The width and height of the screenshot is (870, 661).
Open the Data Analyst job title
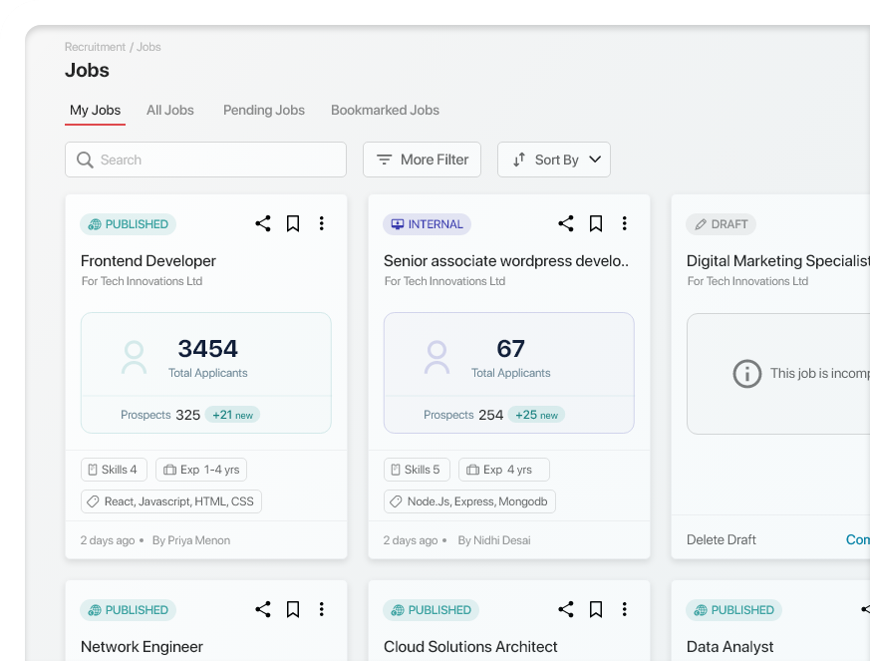coord(729,647)
